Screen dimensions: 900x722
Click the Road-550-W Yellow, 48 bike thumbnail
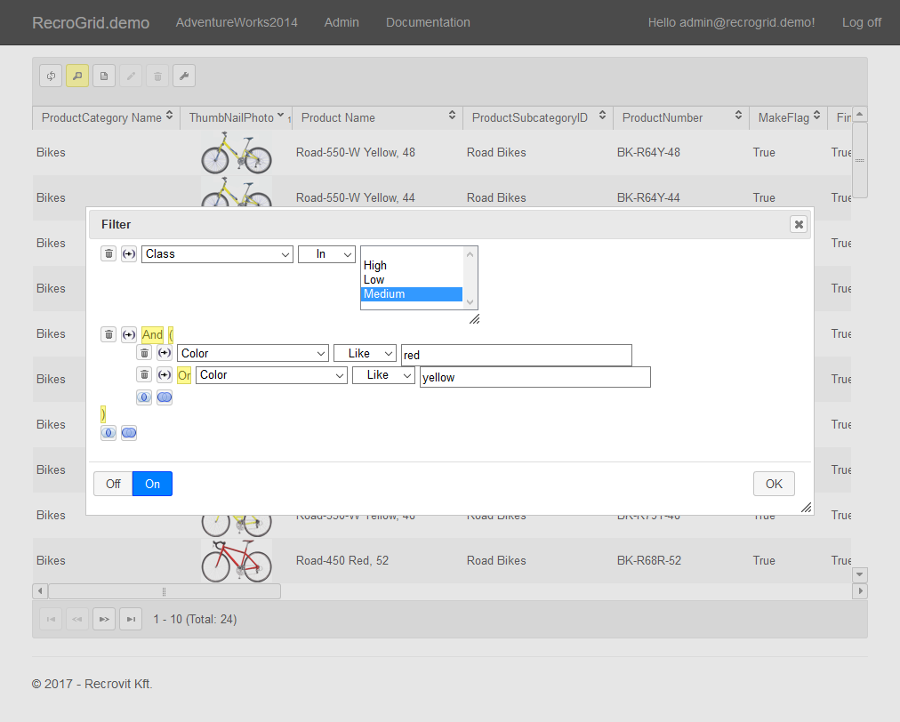[x=237, y=153]
